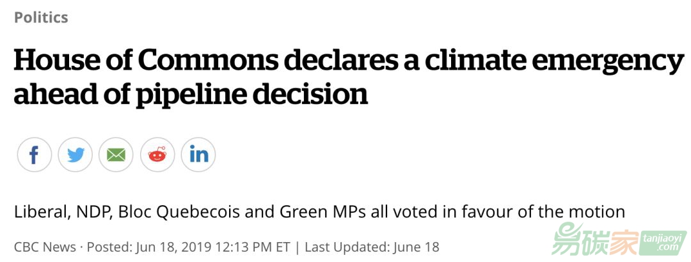
Task: Share the article on LinkedIn
Action: click(198, 155)
